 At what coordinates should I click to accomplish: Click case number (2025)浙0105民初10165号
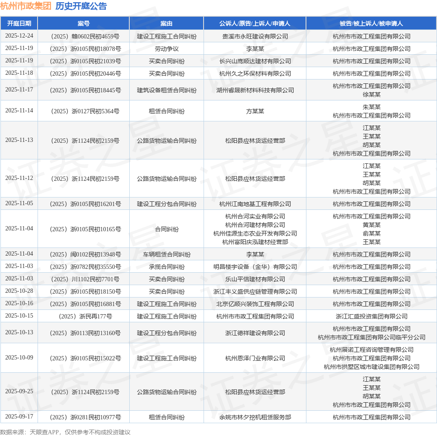(85, 229)
